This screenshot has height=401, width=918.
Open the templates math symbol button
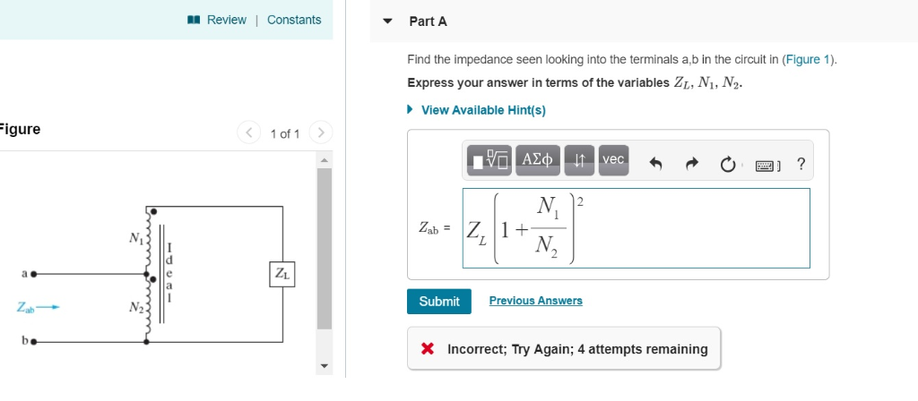point(490,160)
